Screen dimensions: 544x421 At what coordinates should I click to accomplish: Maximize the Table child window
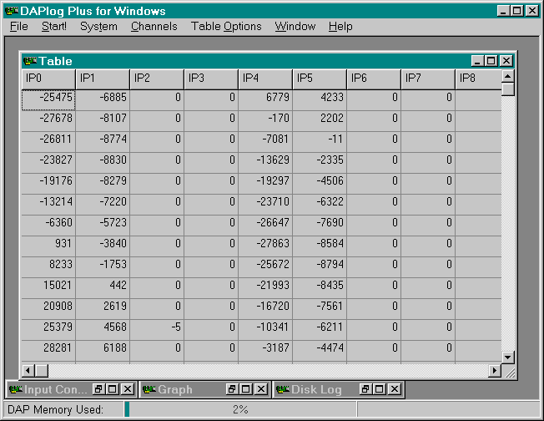[491, 61]
